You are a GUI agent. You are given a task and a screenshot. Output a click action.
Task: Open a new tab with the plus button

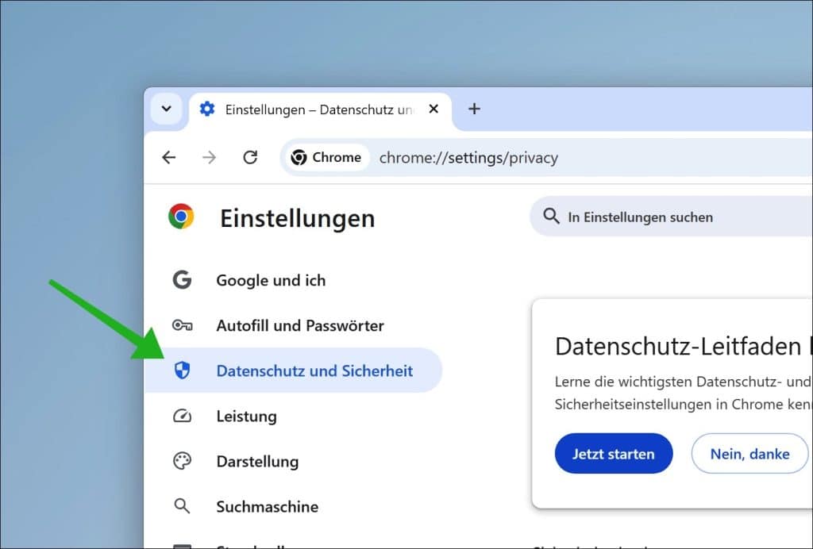[x=474, y=109]
